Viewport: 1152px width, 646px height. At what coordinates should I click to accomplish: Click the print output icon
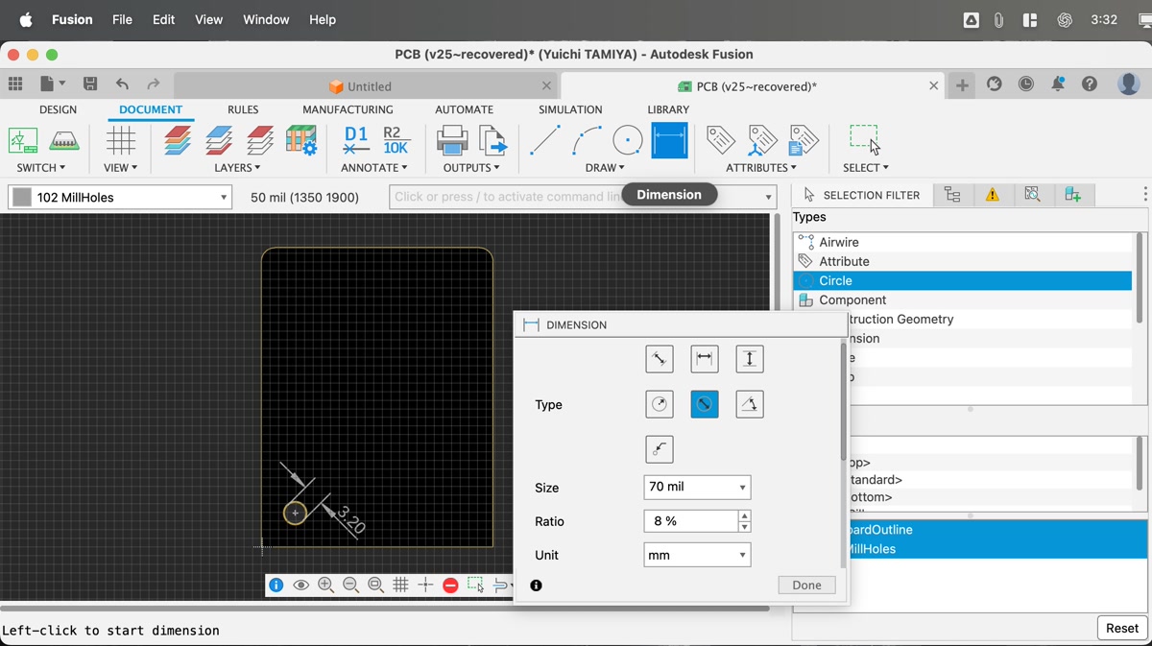point(452,141)
